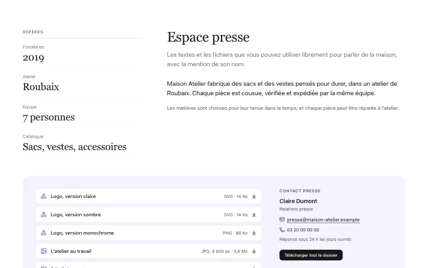
Task: Open the presse@maison-atelier.example email link
Action: [323, 219]
